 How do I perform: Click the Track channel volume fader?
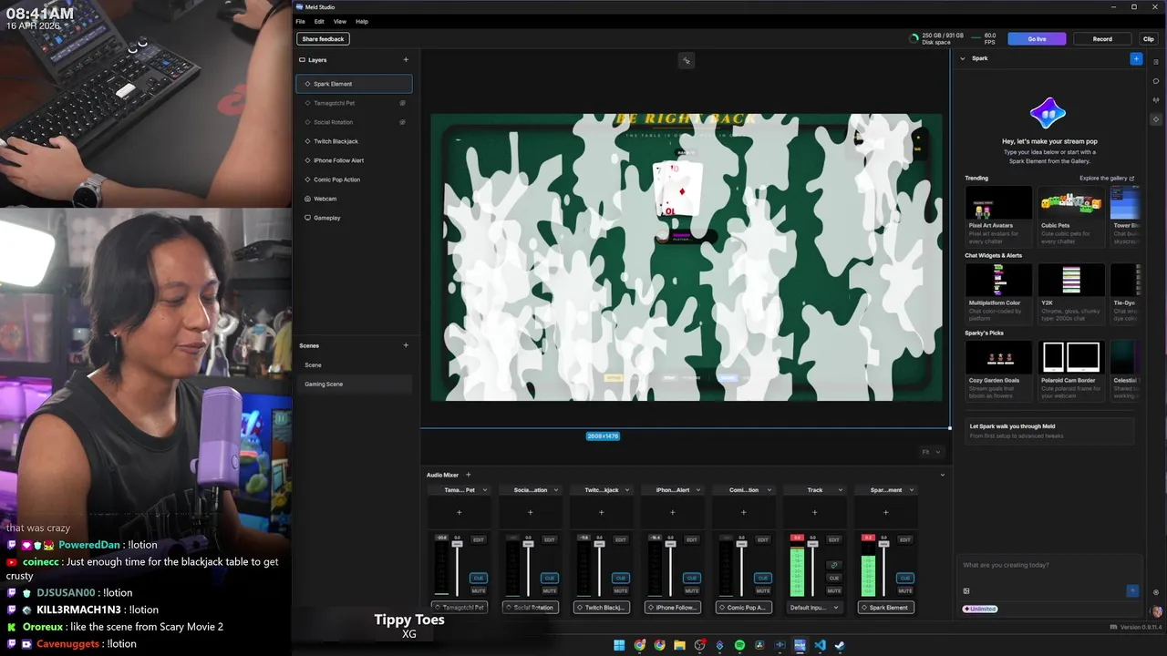(812, 543)
